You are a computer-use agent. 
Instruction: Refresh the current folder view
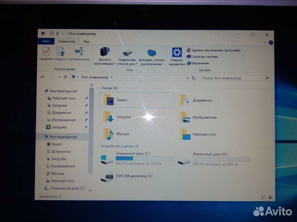point(193,78)
